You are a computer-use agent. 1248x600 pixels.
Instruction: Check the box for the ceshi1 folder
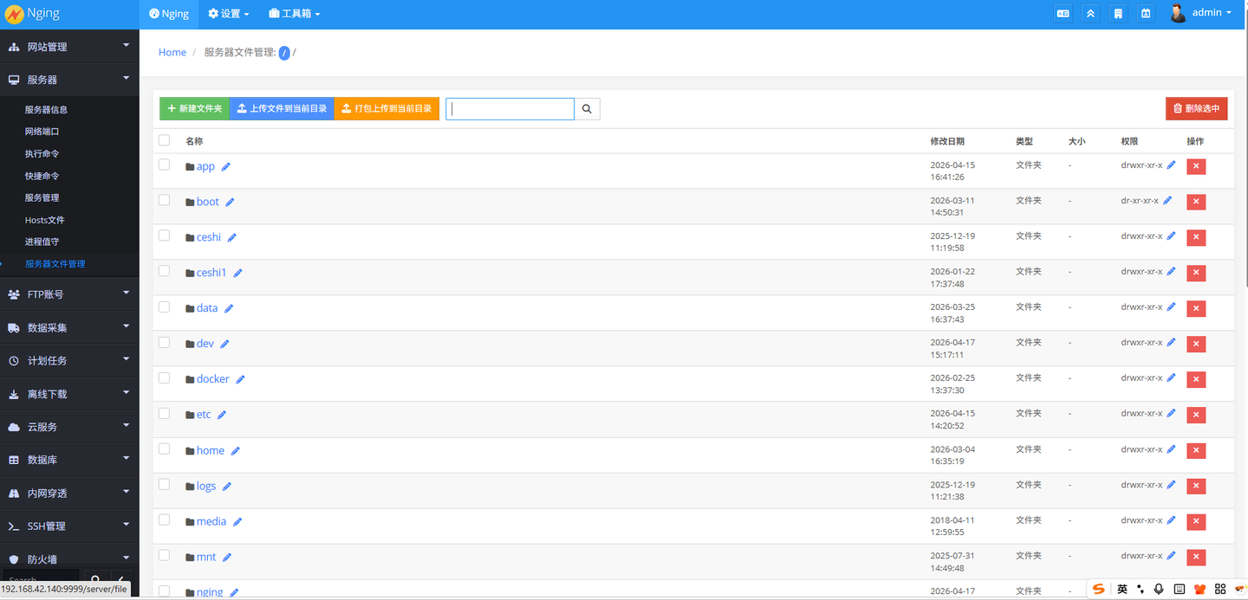[165, 271]
